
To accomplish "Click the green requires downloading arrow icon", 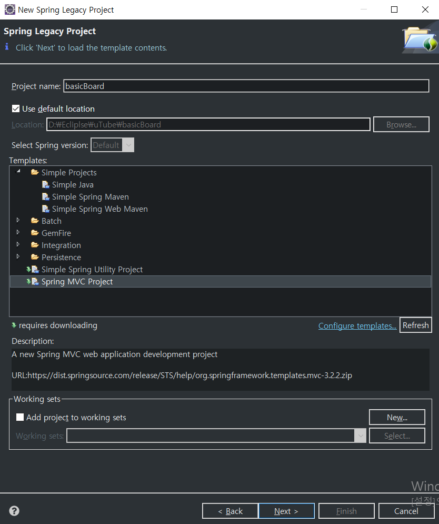I will pos(14,325).
